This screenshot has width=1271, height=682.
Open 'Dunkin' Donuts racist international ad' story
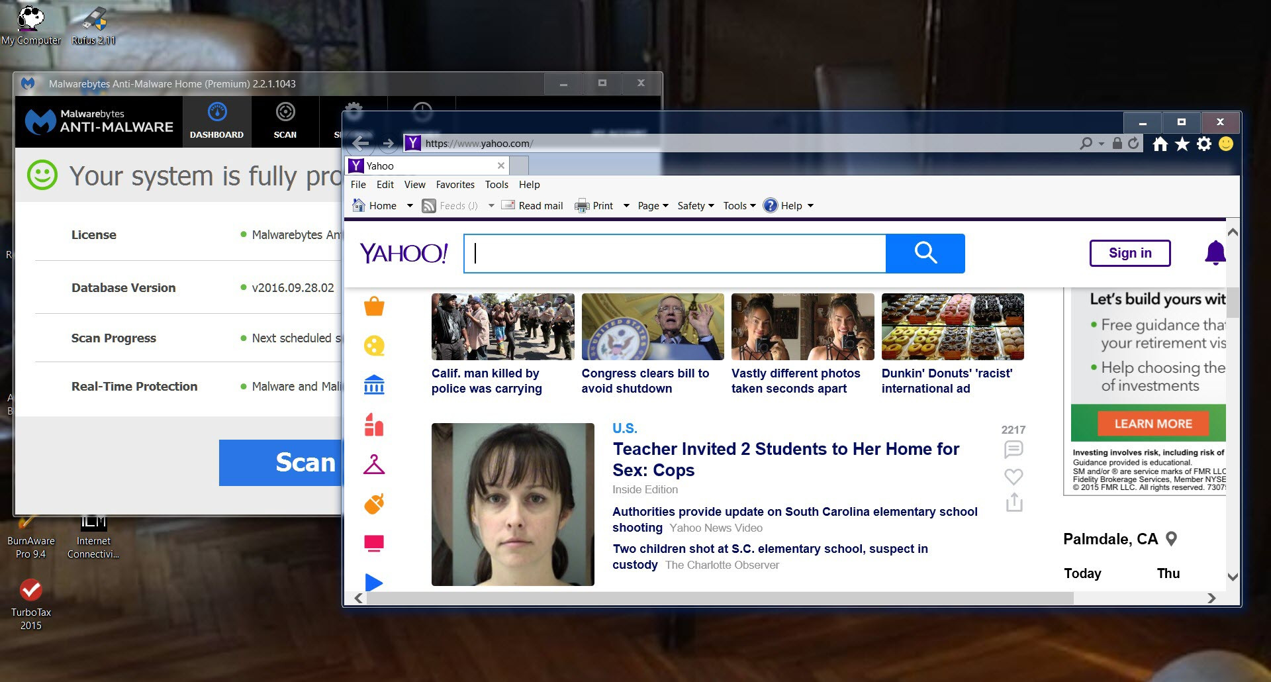coord(947,381)
